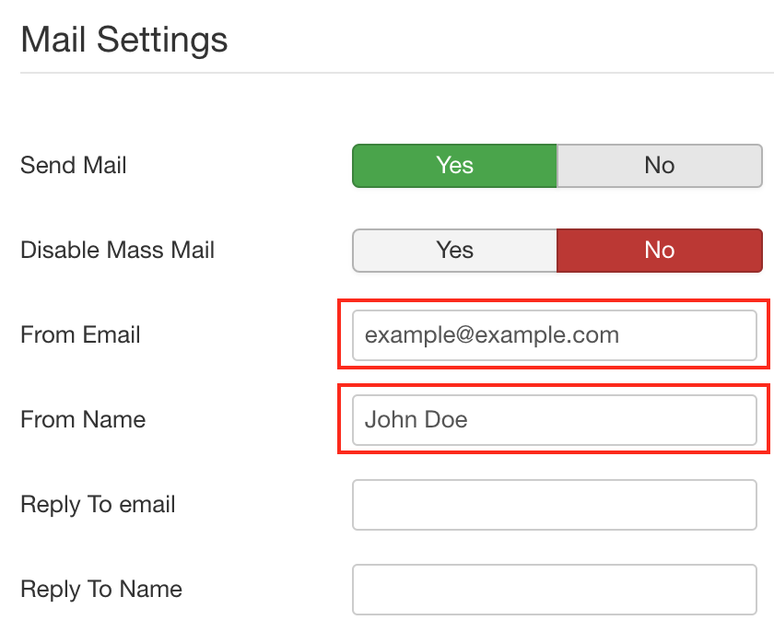Select No for Disable Mass Mail

pyautogui.click(x=660, y=251)
